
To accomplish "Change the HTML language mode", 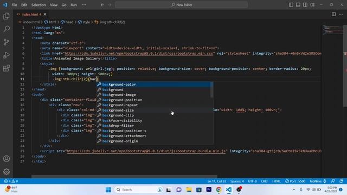I will point(277,181).
